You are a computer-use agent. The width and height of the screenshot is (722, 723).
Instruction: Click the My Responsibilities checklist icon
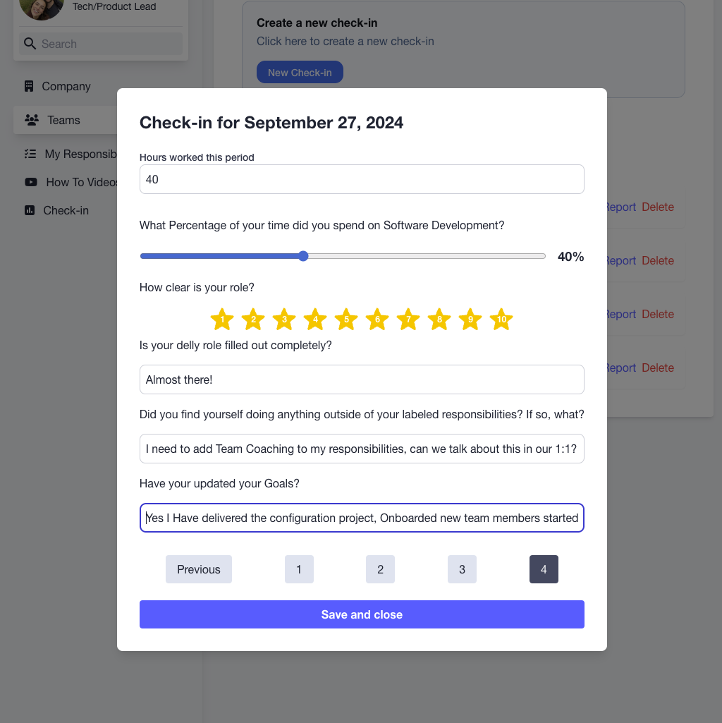click(x=30, y=154)
